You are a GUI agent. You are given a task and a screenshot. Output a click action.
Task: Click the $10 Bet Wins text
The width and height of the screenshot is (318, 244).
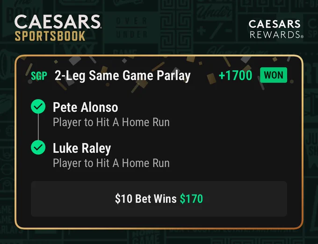coord(145,199)
